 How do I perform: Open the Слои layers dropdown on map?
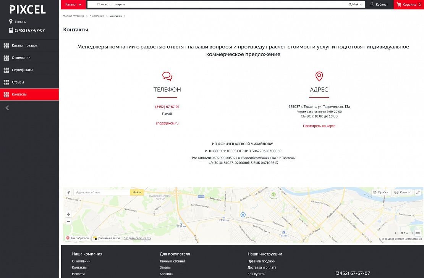tap(403, 193)
